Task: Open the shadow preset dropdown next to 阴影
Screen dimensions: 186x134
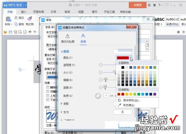Action: point(122,52)
